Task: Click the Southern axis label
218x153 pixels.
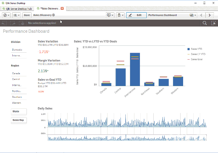Action: (x=160, y=91)
